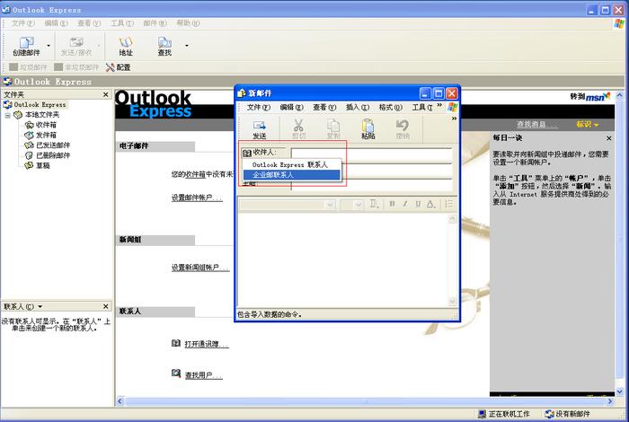This screenshot has width=629, height=422.
Task: Expand hidden toolbar buttons chevron in new mail
Action: click(454, 119)
